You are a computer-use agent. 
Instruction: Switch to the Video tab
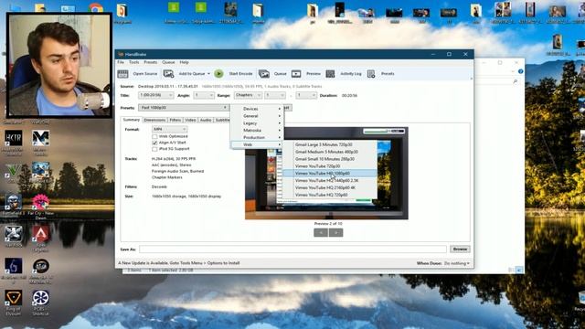point(190,120)
